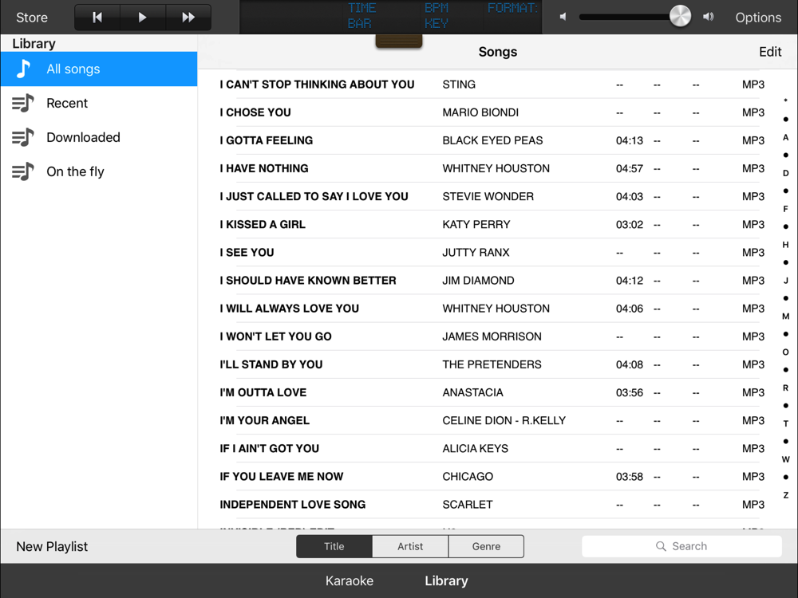The image size is (798, 598).
Task: Click artist KATY PERRY
Action: click(x=476, y=224)
